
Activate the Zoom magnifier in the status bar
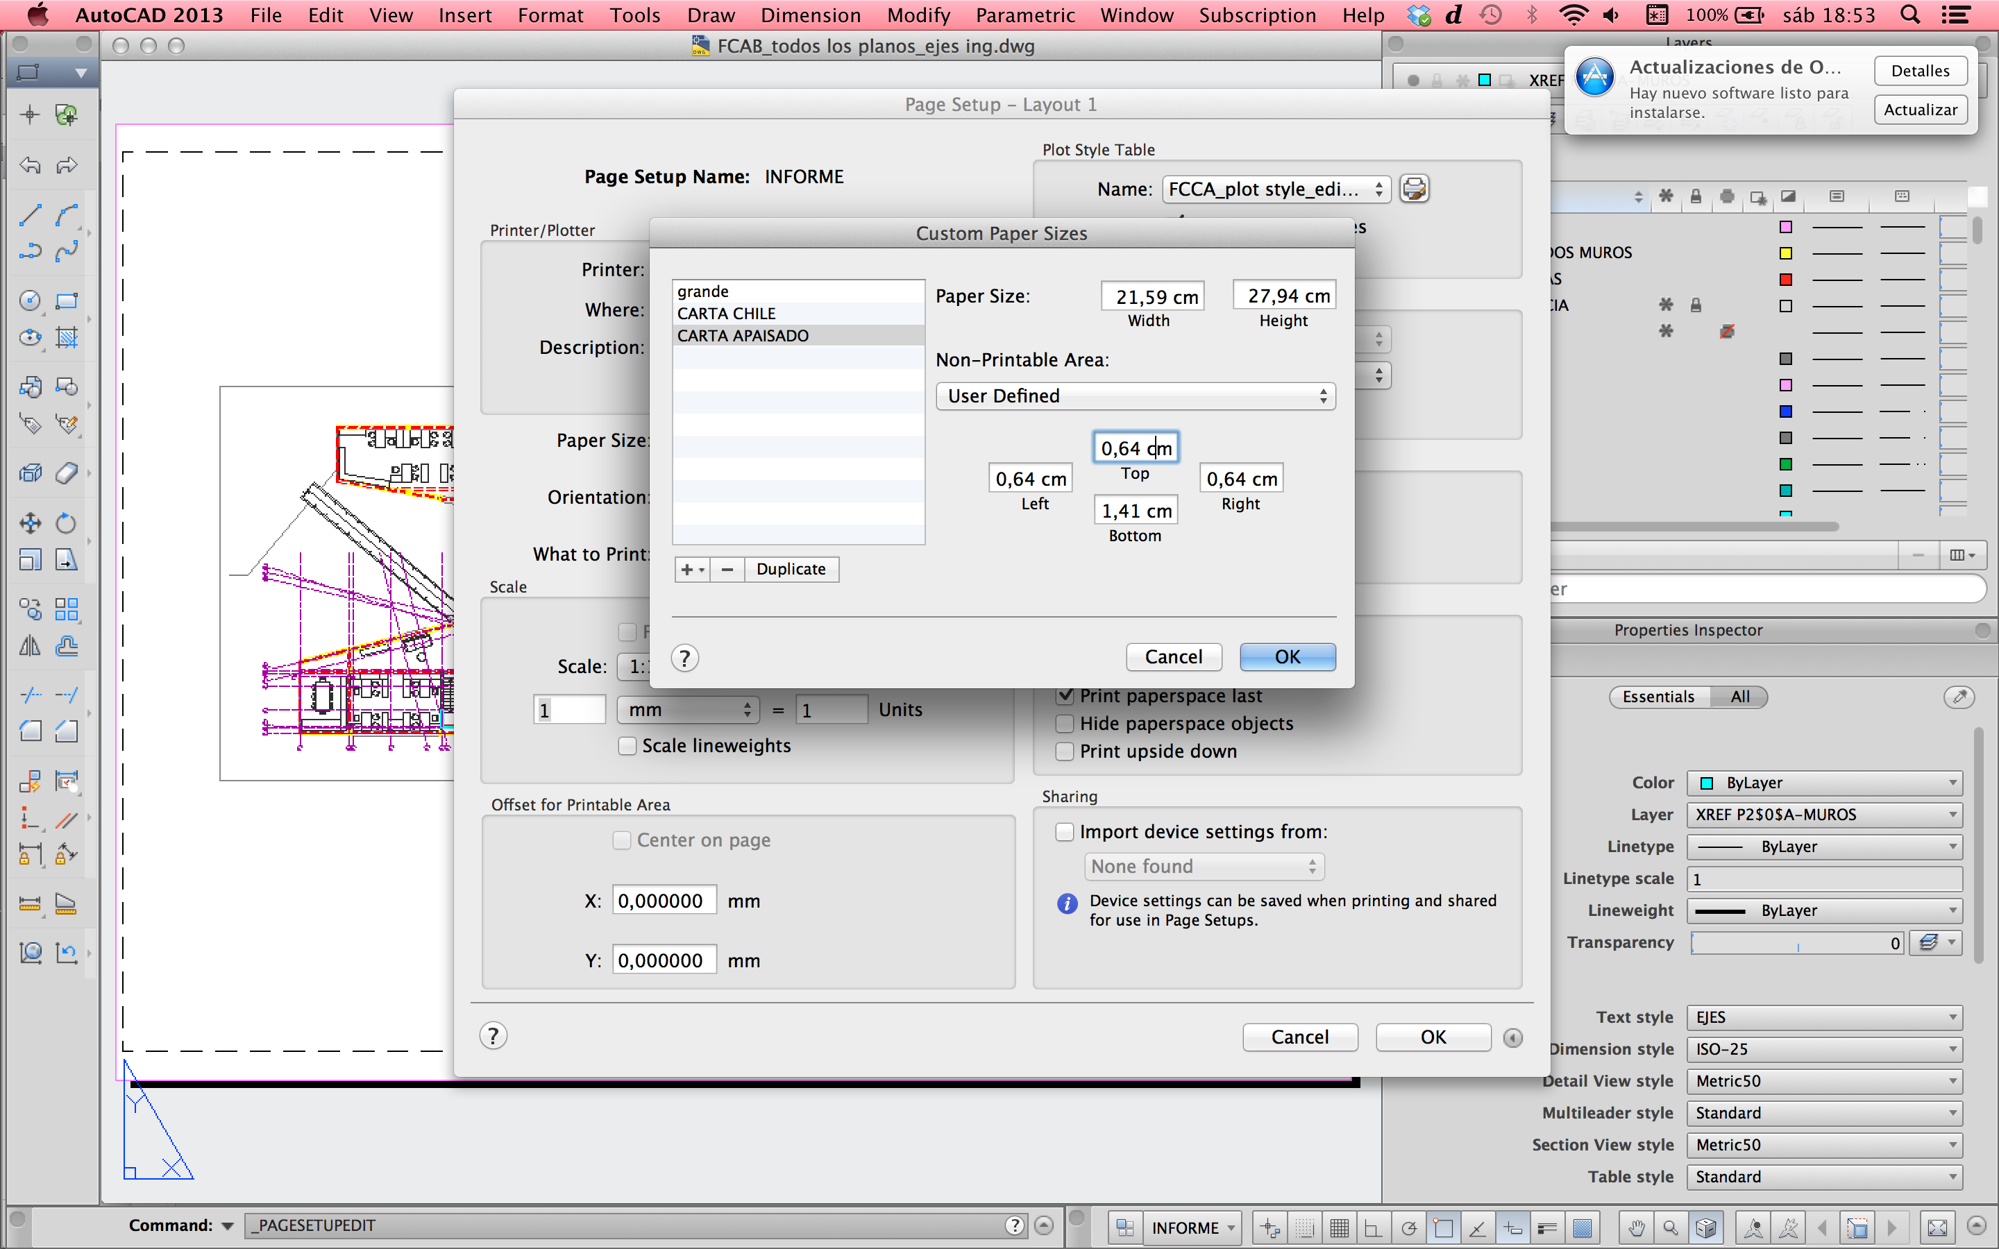[x=1670, y=1227]
